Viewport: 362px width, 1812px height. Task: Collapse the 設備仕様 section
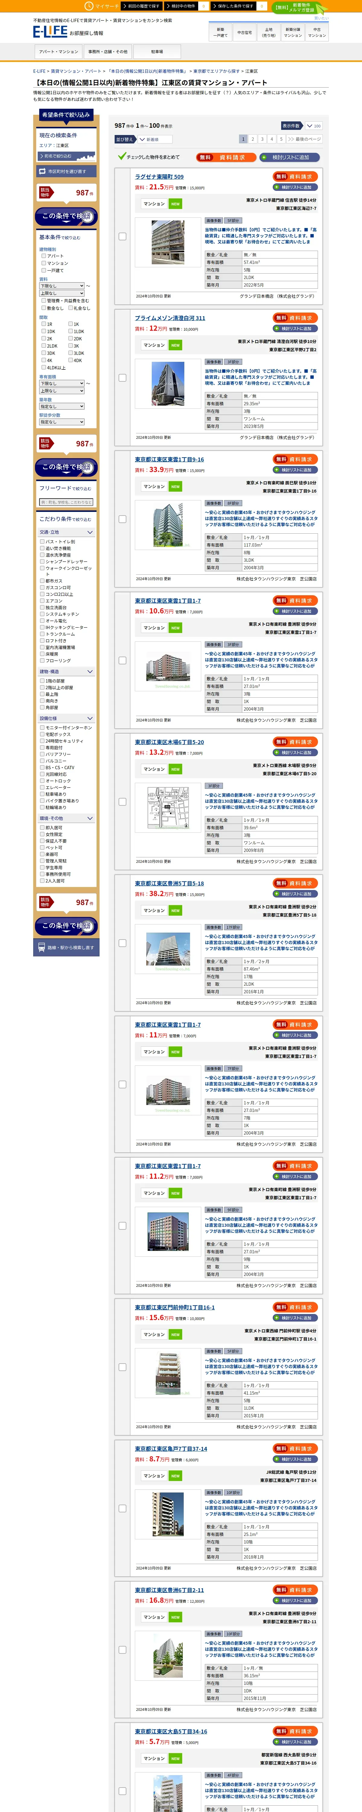click(x=66, y=719)
